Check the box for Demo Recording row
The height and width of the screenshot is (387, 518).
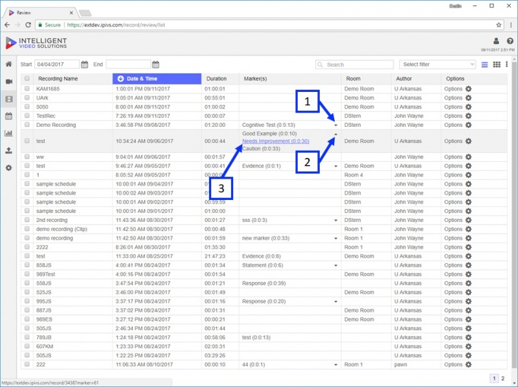coord(27,124)
